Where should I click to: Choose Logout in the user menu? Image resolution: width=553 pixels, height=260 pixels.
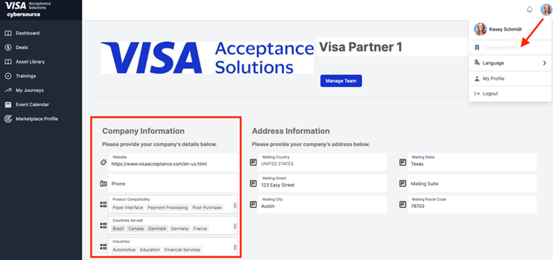tap(490, 94)
